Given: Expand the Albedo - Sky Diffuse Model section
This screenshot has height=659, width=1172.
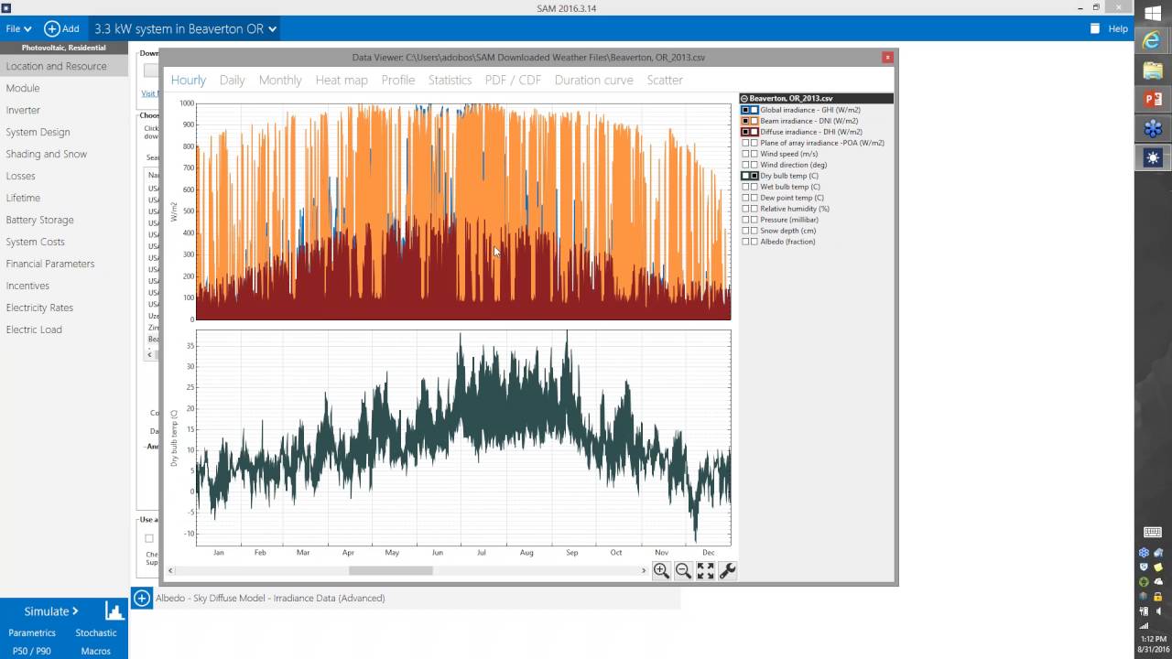Looking at the screenshot, I should (142, 599).
